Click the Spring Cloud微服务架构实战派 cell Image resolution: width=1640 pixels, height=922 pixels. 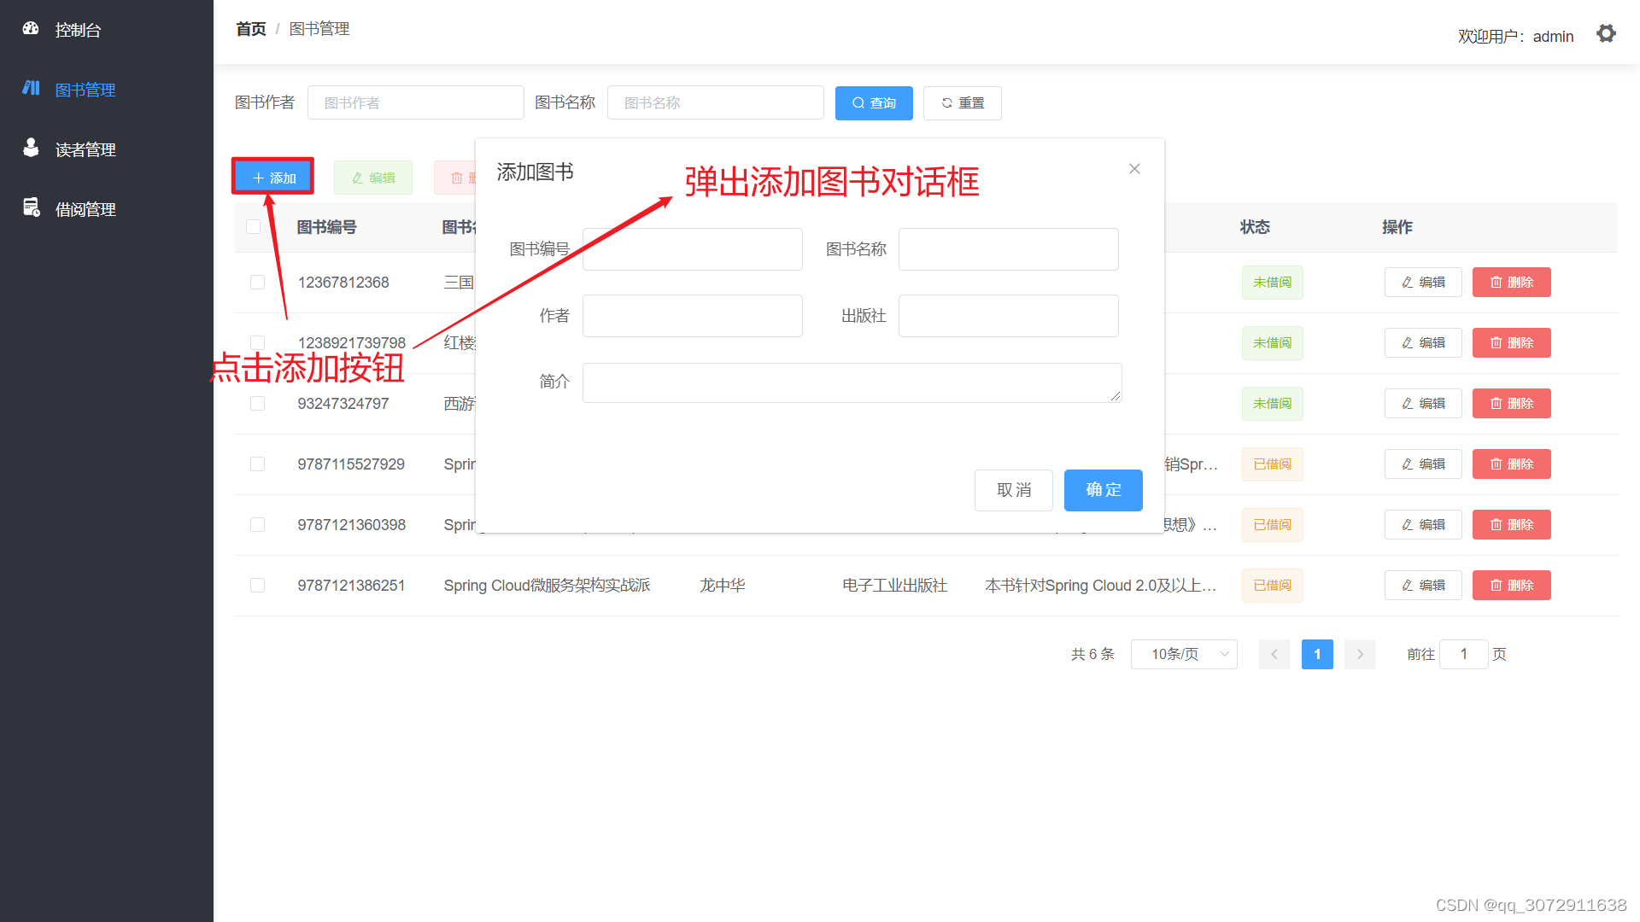547,586
